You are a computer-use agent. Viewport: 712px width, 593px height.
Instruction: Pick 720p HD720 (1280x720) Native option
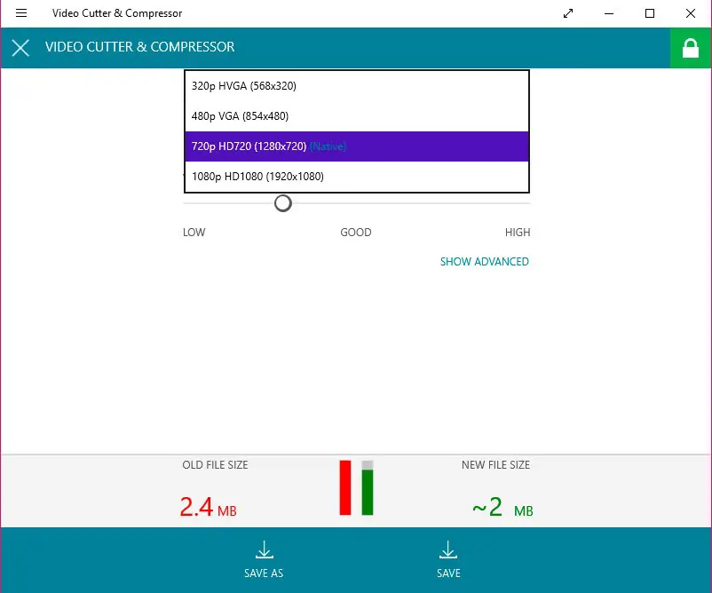(x=357, y=146)
